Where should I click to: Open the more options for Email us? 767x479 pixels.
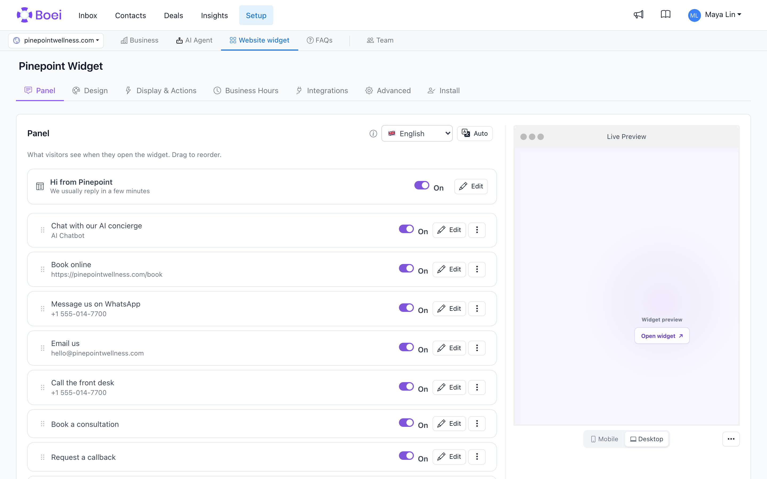click(x=477, y=348)
